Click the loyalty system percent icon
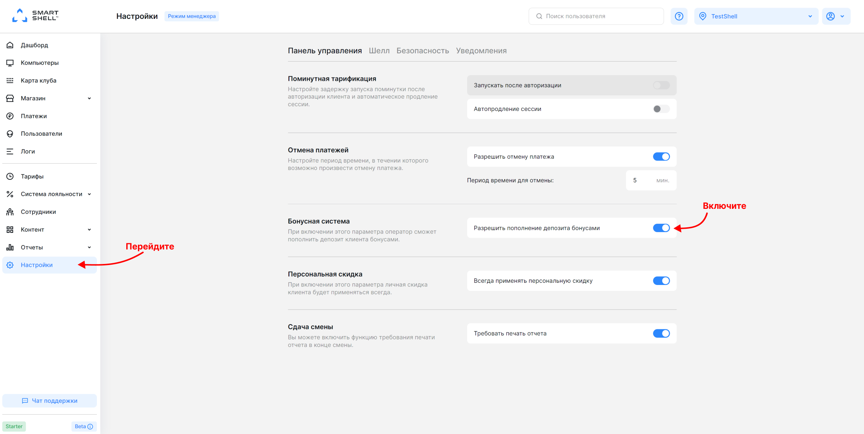Screen dimensions: 864x434 coord(10,194)
